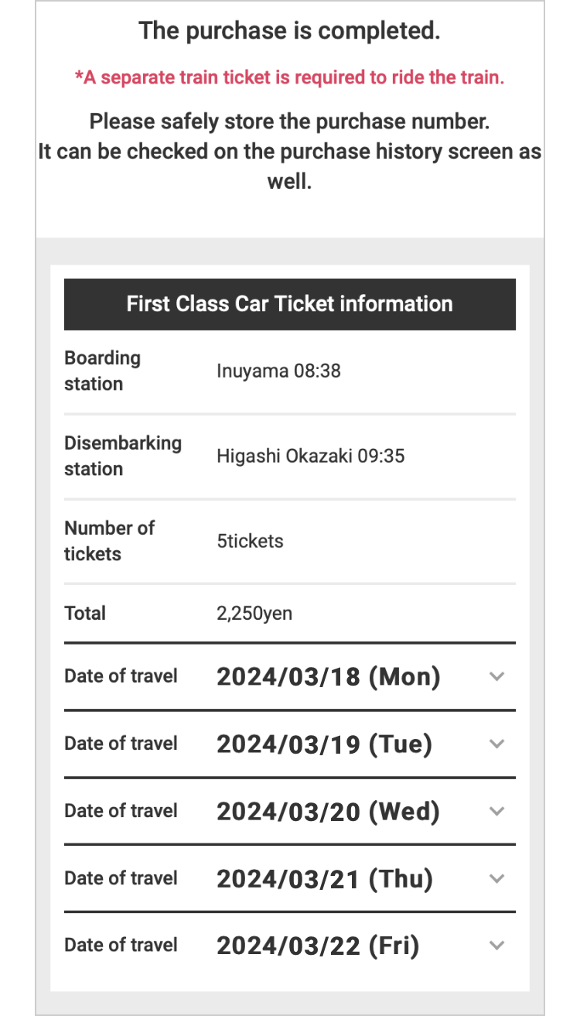This screenshot has height=1016, width=580.
Task: Select the 2024/03/22 (Fri) date text
Action: [x=317, y=946]
